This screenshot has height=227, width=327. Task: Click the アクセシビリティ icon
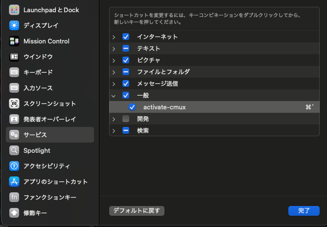tap(14, 166)
